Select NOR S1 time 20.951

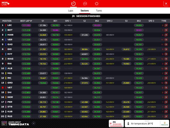43,97
